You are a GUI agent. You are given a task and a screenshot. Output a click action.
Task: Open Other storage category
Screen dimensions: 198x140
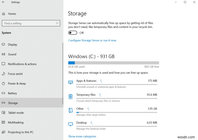click(113, 112)
